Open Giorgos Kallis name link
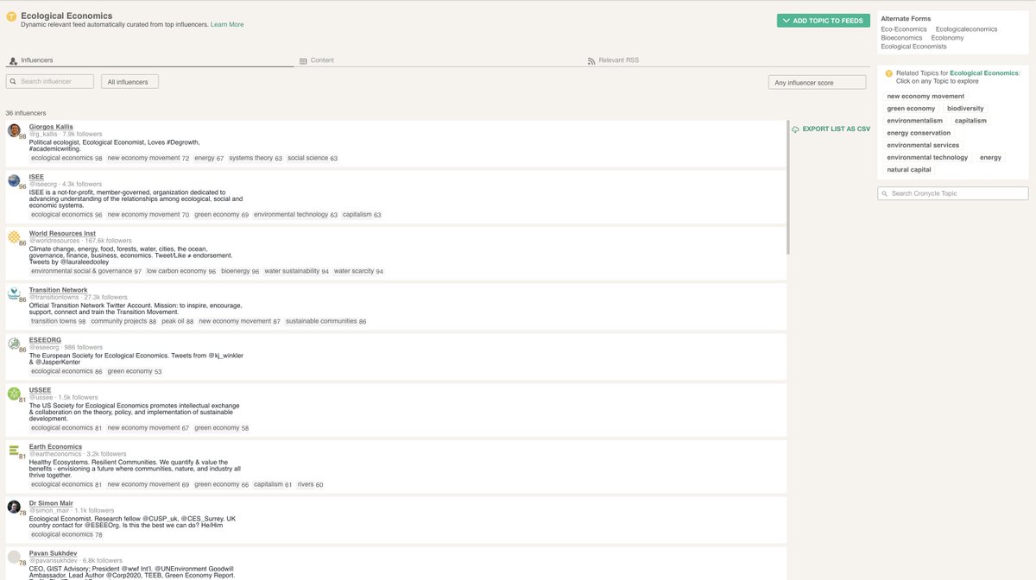The image size is (1036, 580). [51, 127]
